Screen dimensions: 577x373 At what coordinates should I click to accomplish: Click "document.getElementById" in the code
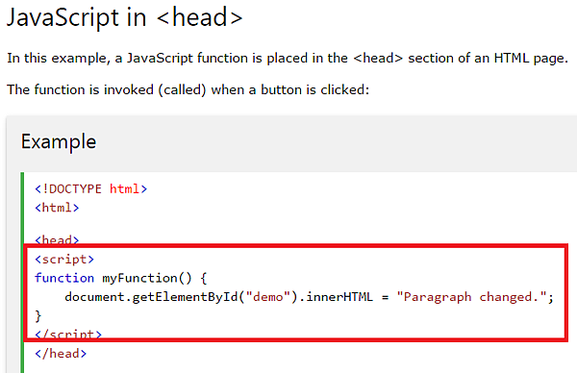(152, 297)
